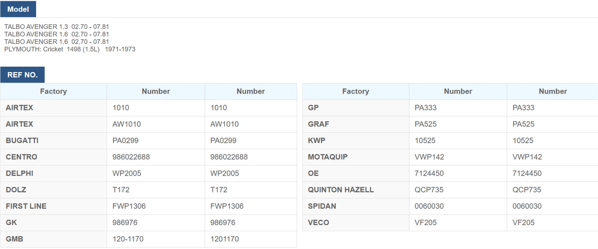Viewport: 598px width, 249px height.
Task: Click the GRAF factory cell
Action: (318, 124)
